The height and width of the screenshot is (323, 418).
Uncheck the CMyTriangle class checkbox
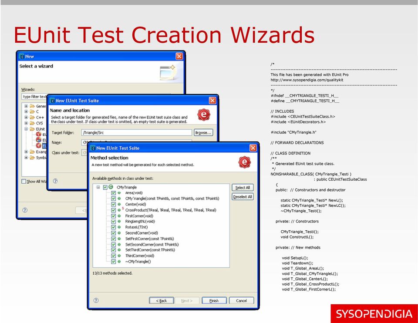pyautogui.click(x=105, y=187)
